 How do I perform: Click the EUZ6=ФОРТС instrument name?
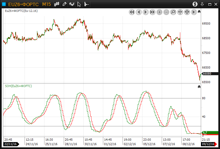(23, 4)
